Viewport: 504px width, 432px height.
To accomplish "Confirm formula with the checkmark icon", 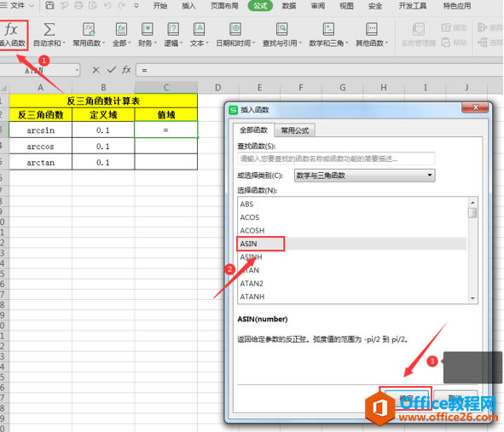I will (111, 70).
